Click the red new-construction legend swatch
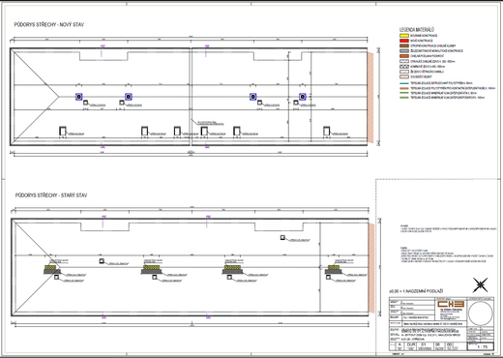Image resolution: width=503 pixels, height=358 pixels. tap(404, 41)
